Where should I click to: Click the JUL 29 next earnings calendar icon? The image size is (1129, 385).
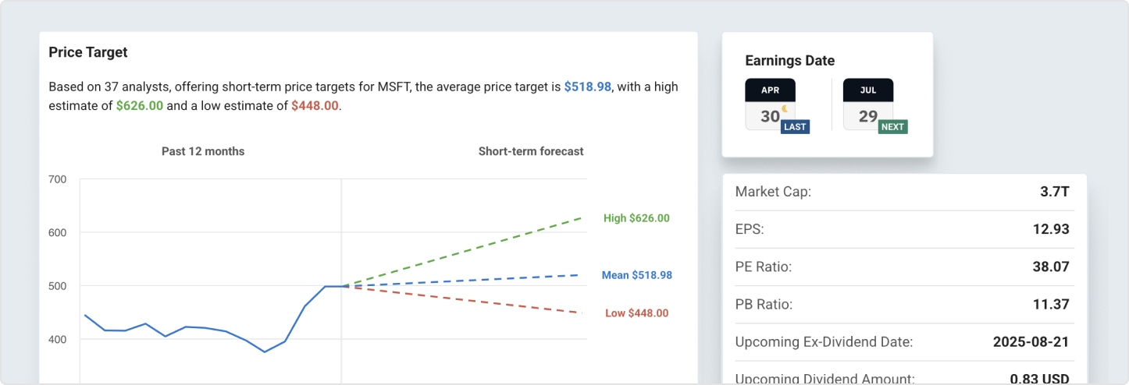tap(867, 105)
